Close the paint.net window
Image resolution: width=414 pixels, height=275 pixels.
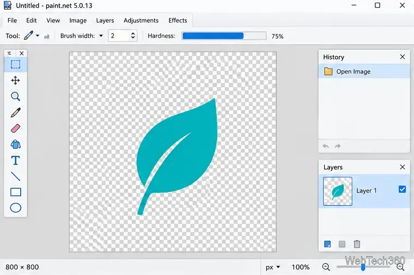(x=402, y=5)
